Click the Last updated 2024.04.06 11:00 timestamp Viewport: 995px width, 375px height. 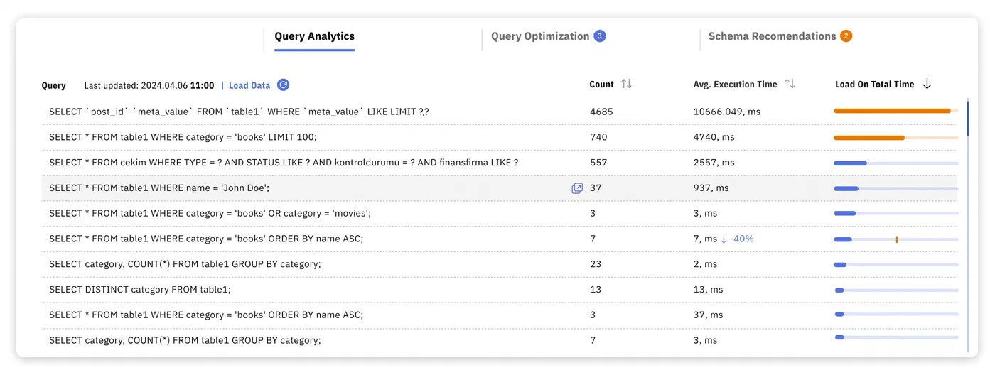149,85
